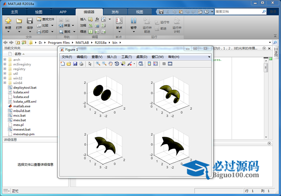Select the brush data tool
281x196 pixels.
[x=129, y=64]
